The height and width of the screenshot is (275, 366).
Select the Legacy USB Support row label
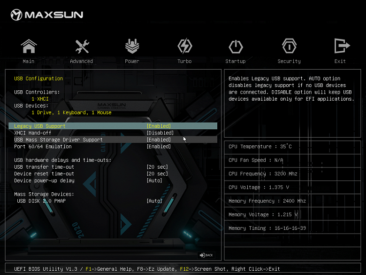point(40,126)
